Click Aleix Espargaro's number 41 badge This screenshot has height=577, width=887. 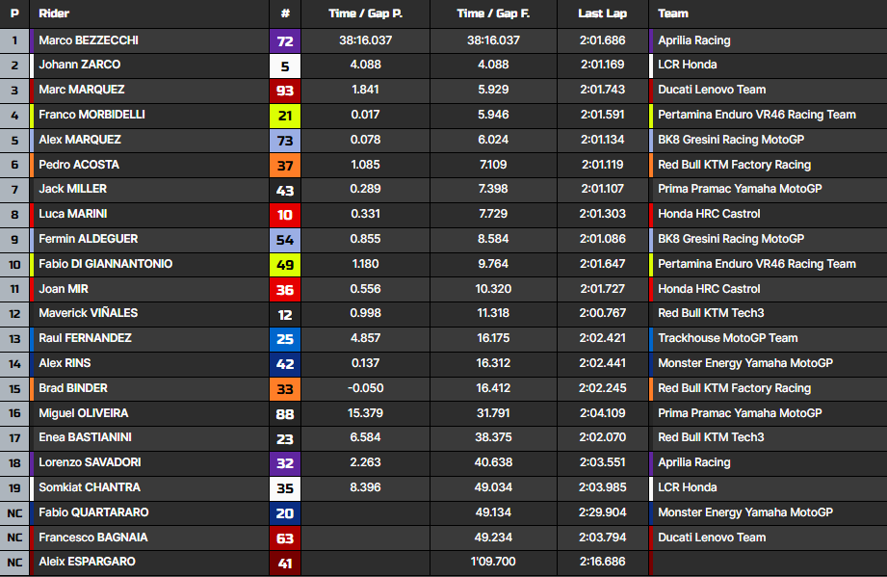pos(285,563)
